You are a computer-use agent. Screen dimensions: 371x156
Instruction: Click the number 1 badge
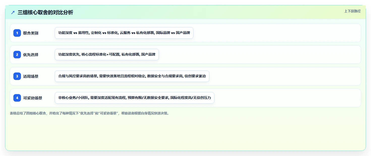[17, 33]
